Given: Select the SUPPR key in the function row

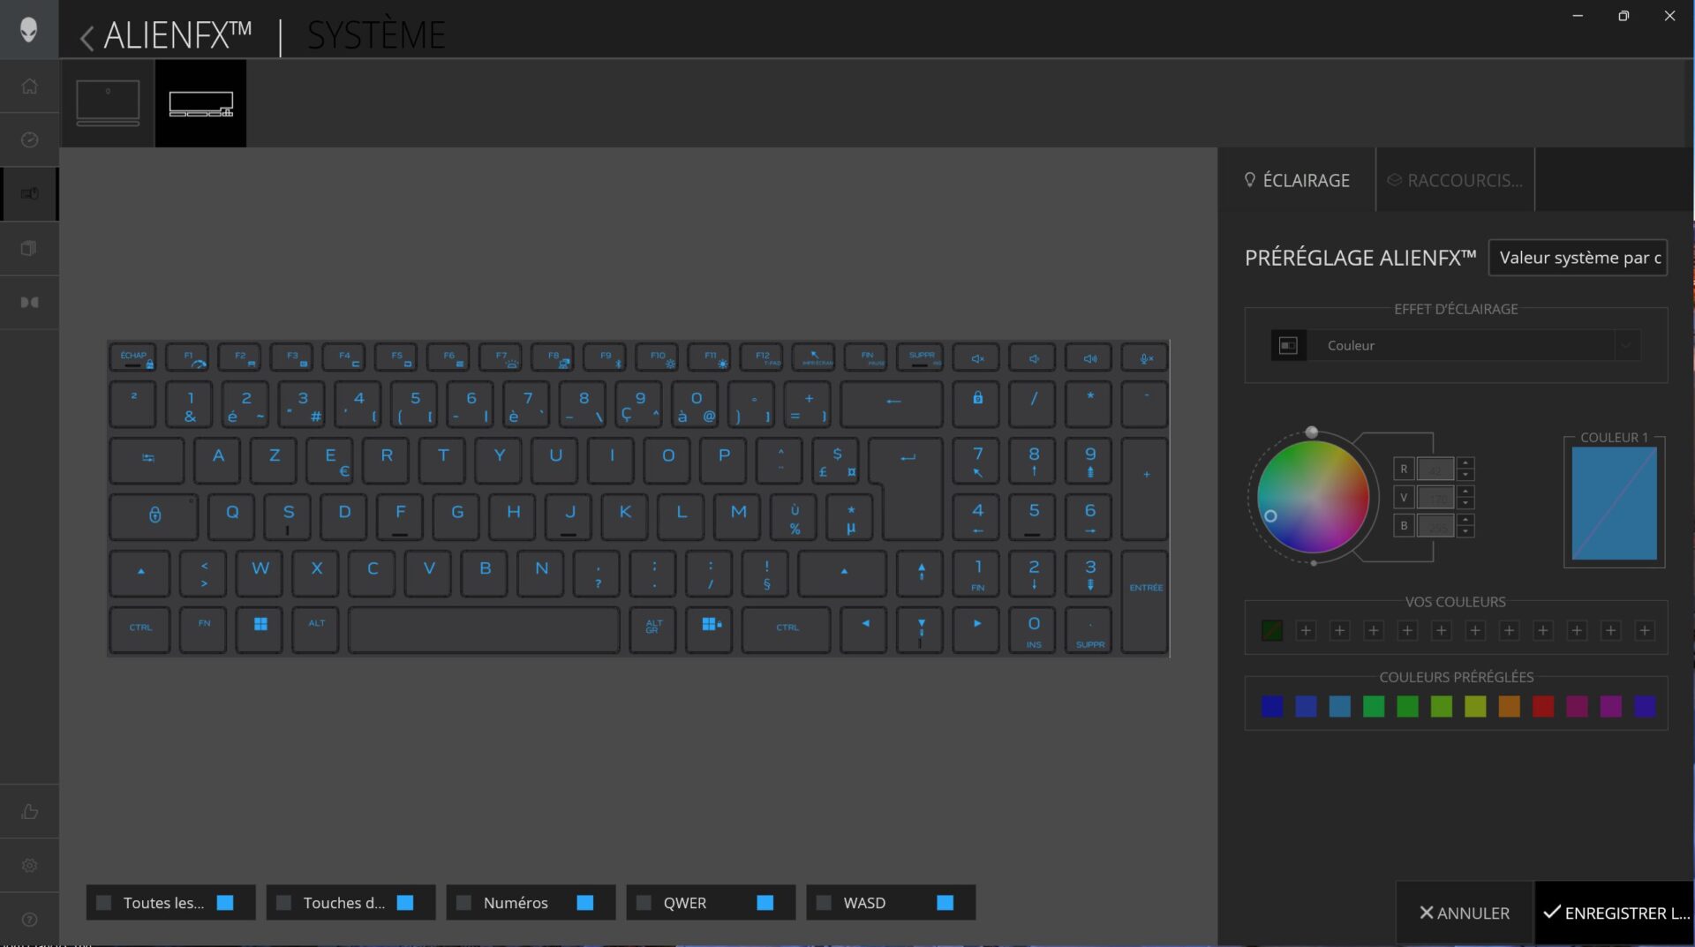Looking at the screenshot, I should (921, 357).
